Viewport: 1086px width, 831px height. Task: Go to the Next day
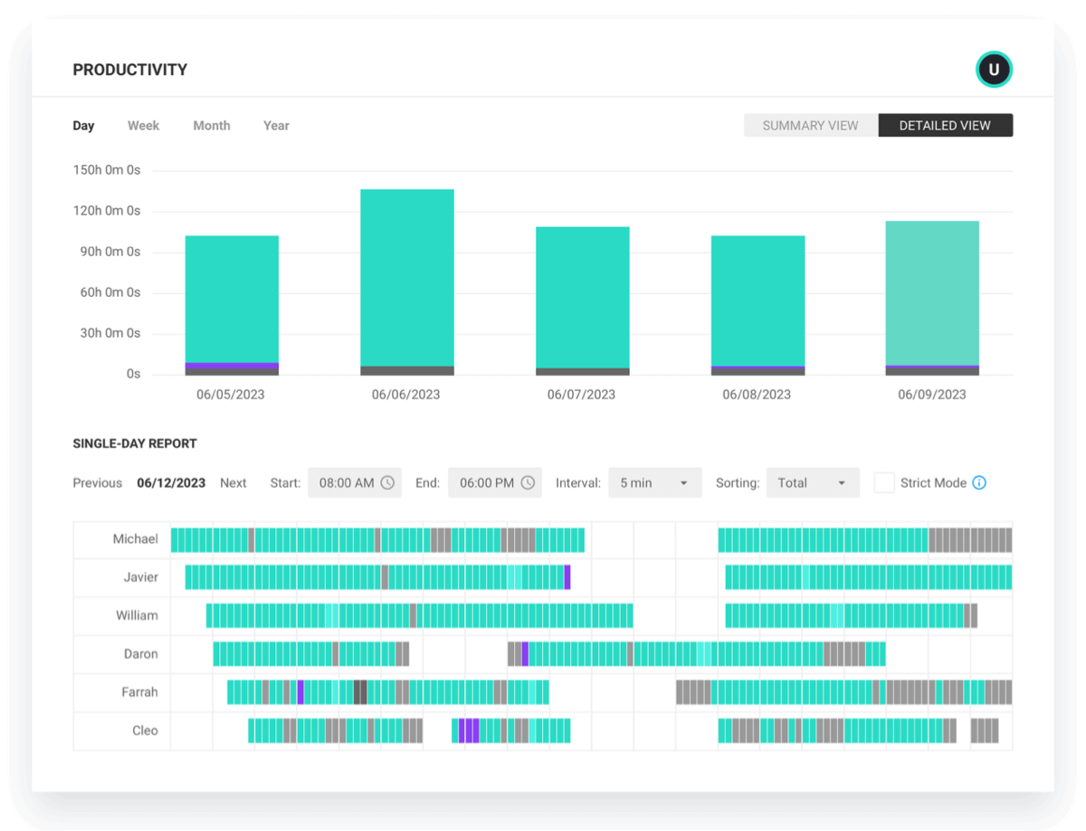coord(233,482)
